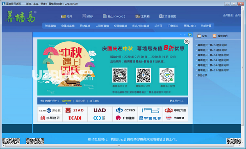This screenshot has width=246, height=149.
Task: Click the QR code at bottom right
Action: pos(234,141)
